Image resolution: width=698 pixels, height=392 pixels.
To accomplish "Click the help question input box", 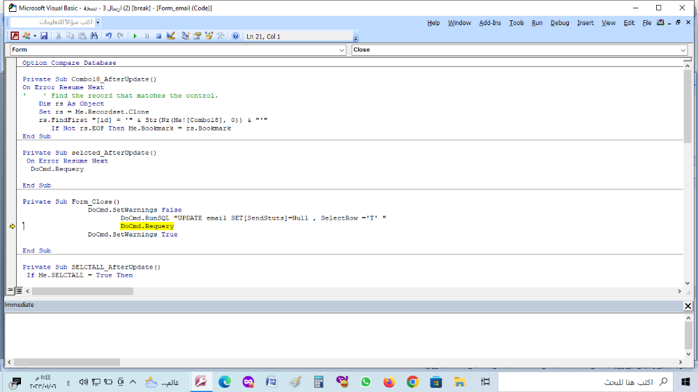I will [x=52, y=22].
